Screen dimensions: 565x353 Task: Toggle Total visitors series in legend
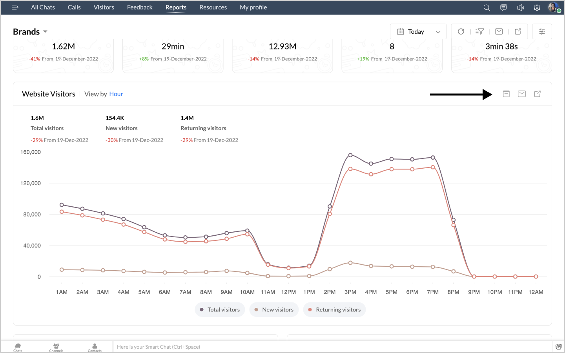tap(220, 309)
